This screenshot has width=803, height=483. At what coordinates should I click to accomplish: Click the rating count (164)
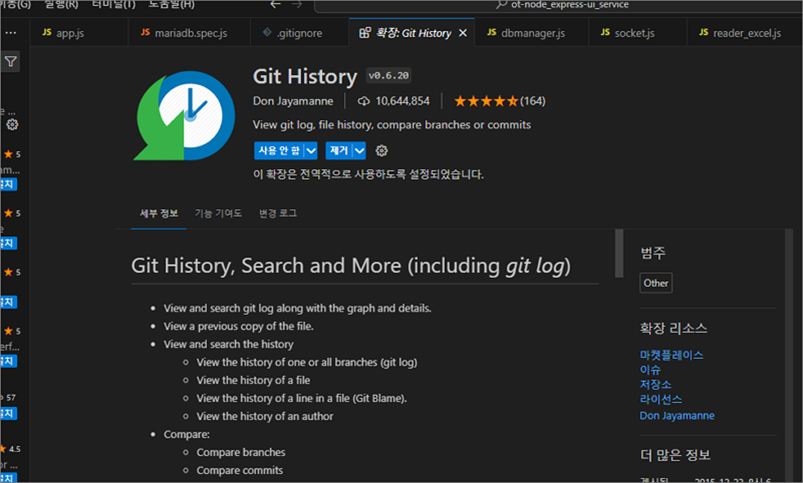click(x=533, y=101)
